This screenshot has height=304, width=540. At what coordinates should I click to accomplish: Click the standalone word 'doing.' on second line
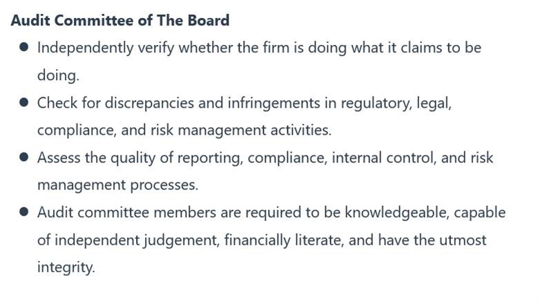58,75
